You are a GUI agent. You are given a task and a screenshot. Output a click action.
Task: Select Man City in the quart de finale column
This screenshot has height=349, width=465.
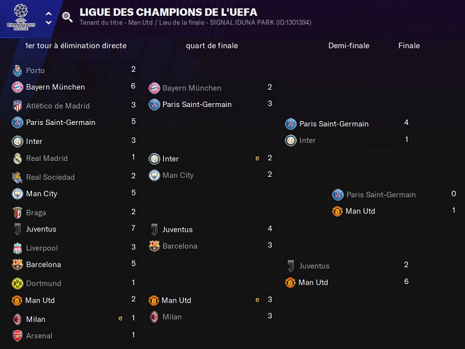click(x=178, y=175)
